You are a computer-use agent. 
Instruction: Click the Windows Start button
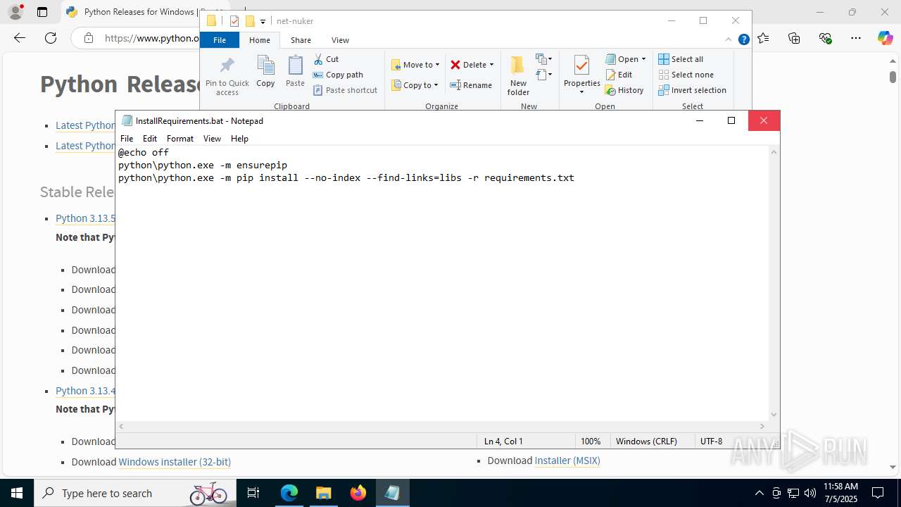point(17,493)
